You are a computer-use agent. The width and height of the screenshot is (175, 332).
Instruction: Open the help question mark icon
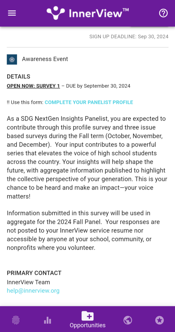tap(163, 13)
